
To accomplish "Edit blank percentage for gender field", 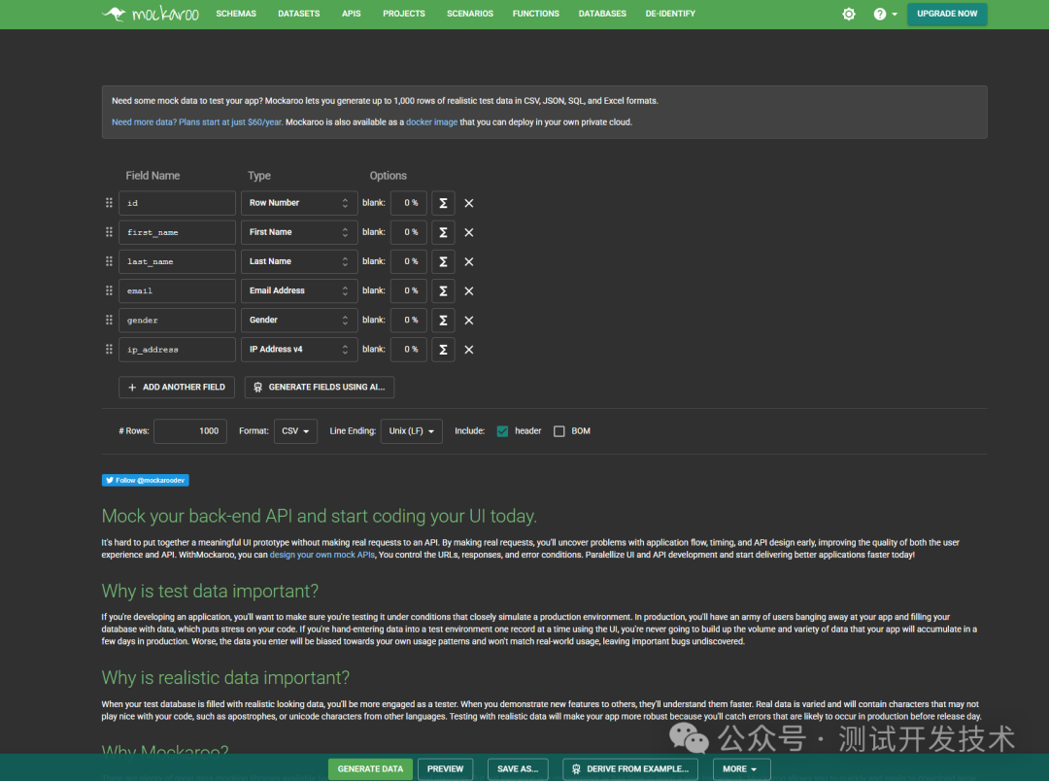I will (x=409, y=320).
